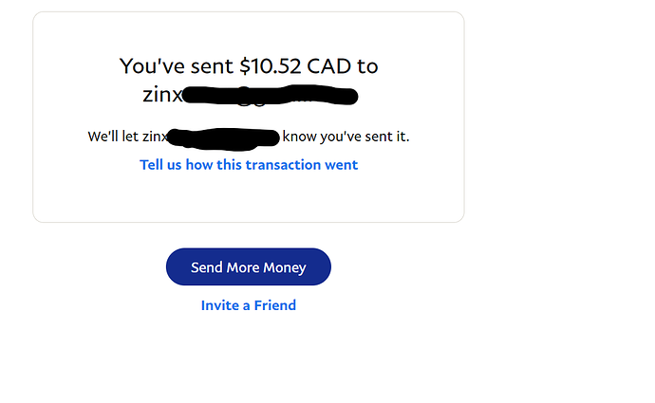Click blank page area right of confirmation card
Viewport: 655px width, 403px height.
tap(560, 114)
